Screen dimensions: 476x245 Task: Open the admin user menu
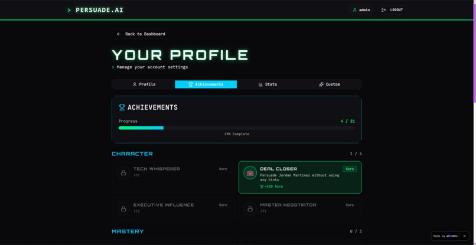point(361,10)
